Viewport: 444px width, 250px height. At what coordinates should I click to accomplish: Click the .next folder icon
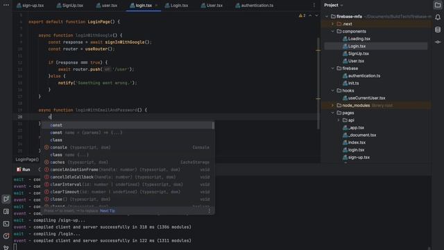point(339,24)
